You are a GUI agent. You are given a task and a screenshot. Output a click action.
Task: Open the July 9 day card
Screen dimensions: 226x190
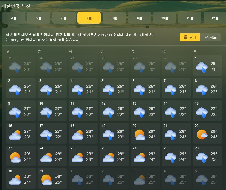21,111
